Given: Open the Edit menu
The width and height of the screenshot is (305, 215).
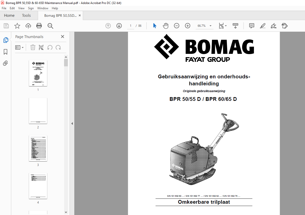Looking at the screenshot, I should (x=12, y=8).
